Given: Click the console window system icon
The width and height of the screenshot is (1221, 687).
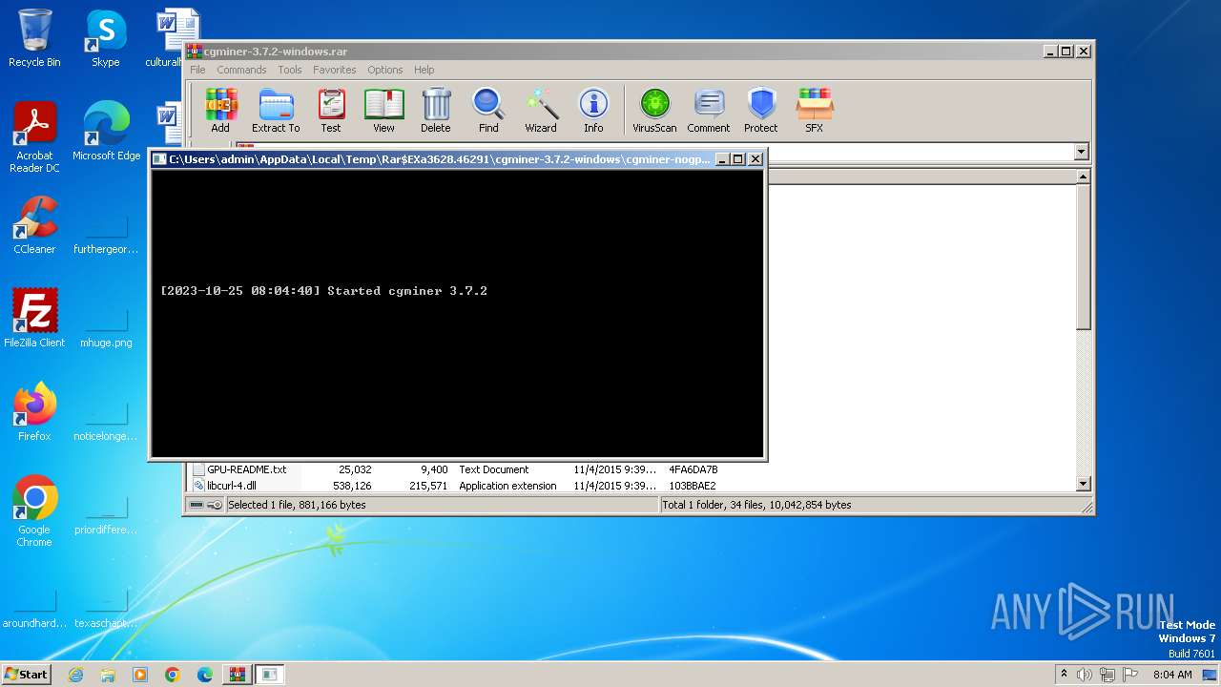Looking at the screenshot, I should click(160, 159).
